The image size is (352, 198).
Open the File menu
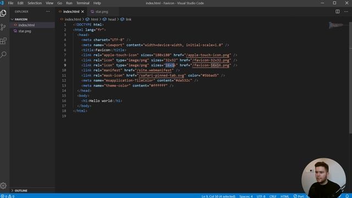point(10,3)
